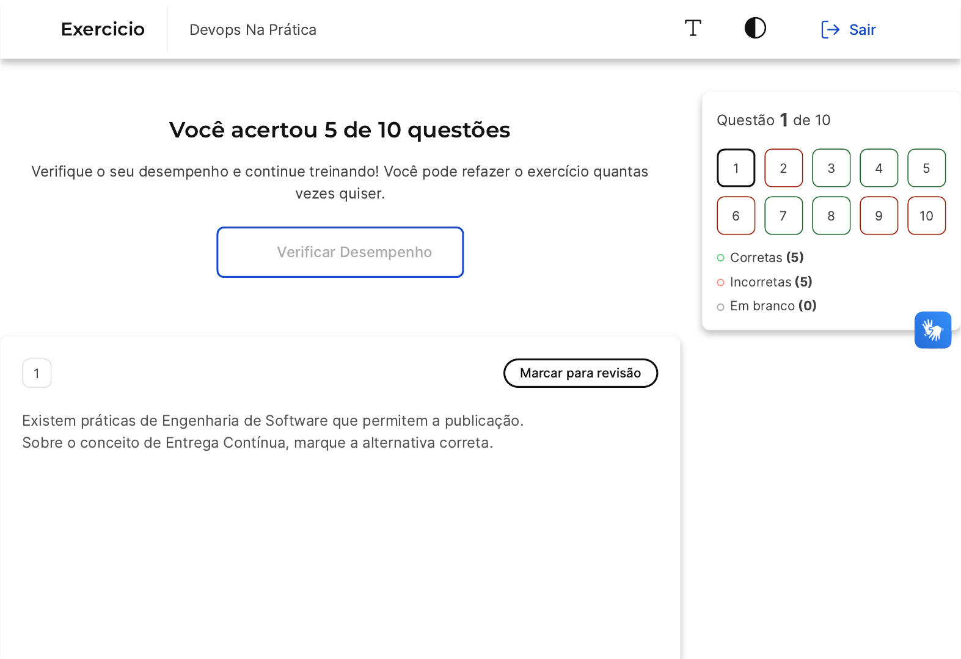961x659 pixels.
Task: Jump to question 2 box
Action: tap(783, 168)
